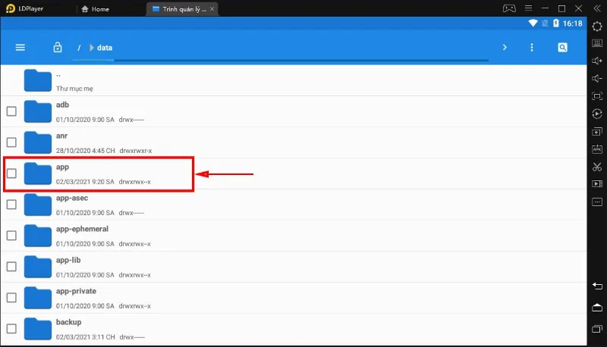The height and width of the screenshot is (347, 607).
Task: Open the keyboard mapping icon
Action: pyautogui.click(x=597, y=43)
